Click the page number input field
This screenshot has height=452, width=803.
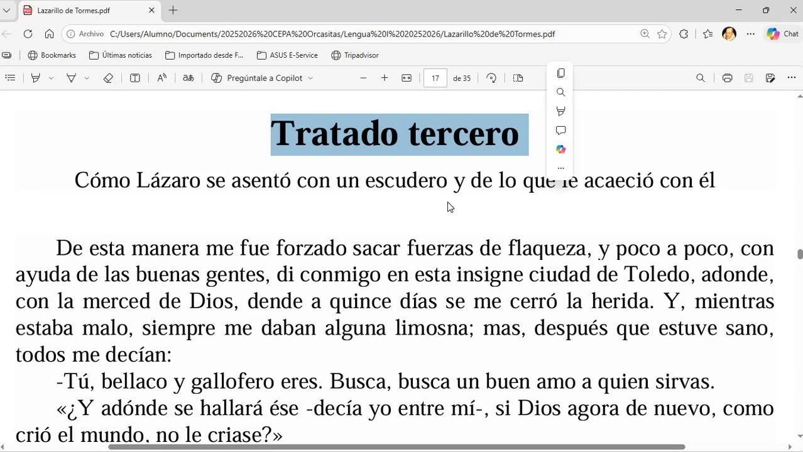click(435, 78)
